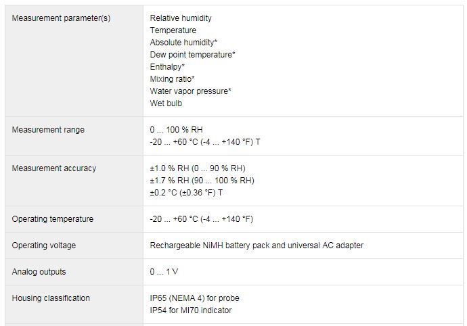This screenshot has height=326, width=467.
Task: Click the "0 ... 1 V" analog output value
Action: (164, 272)
